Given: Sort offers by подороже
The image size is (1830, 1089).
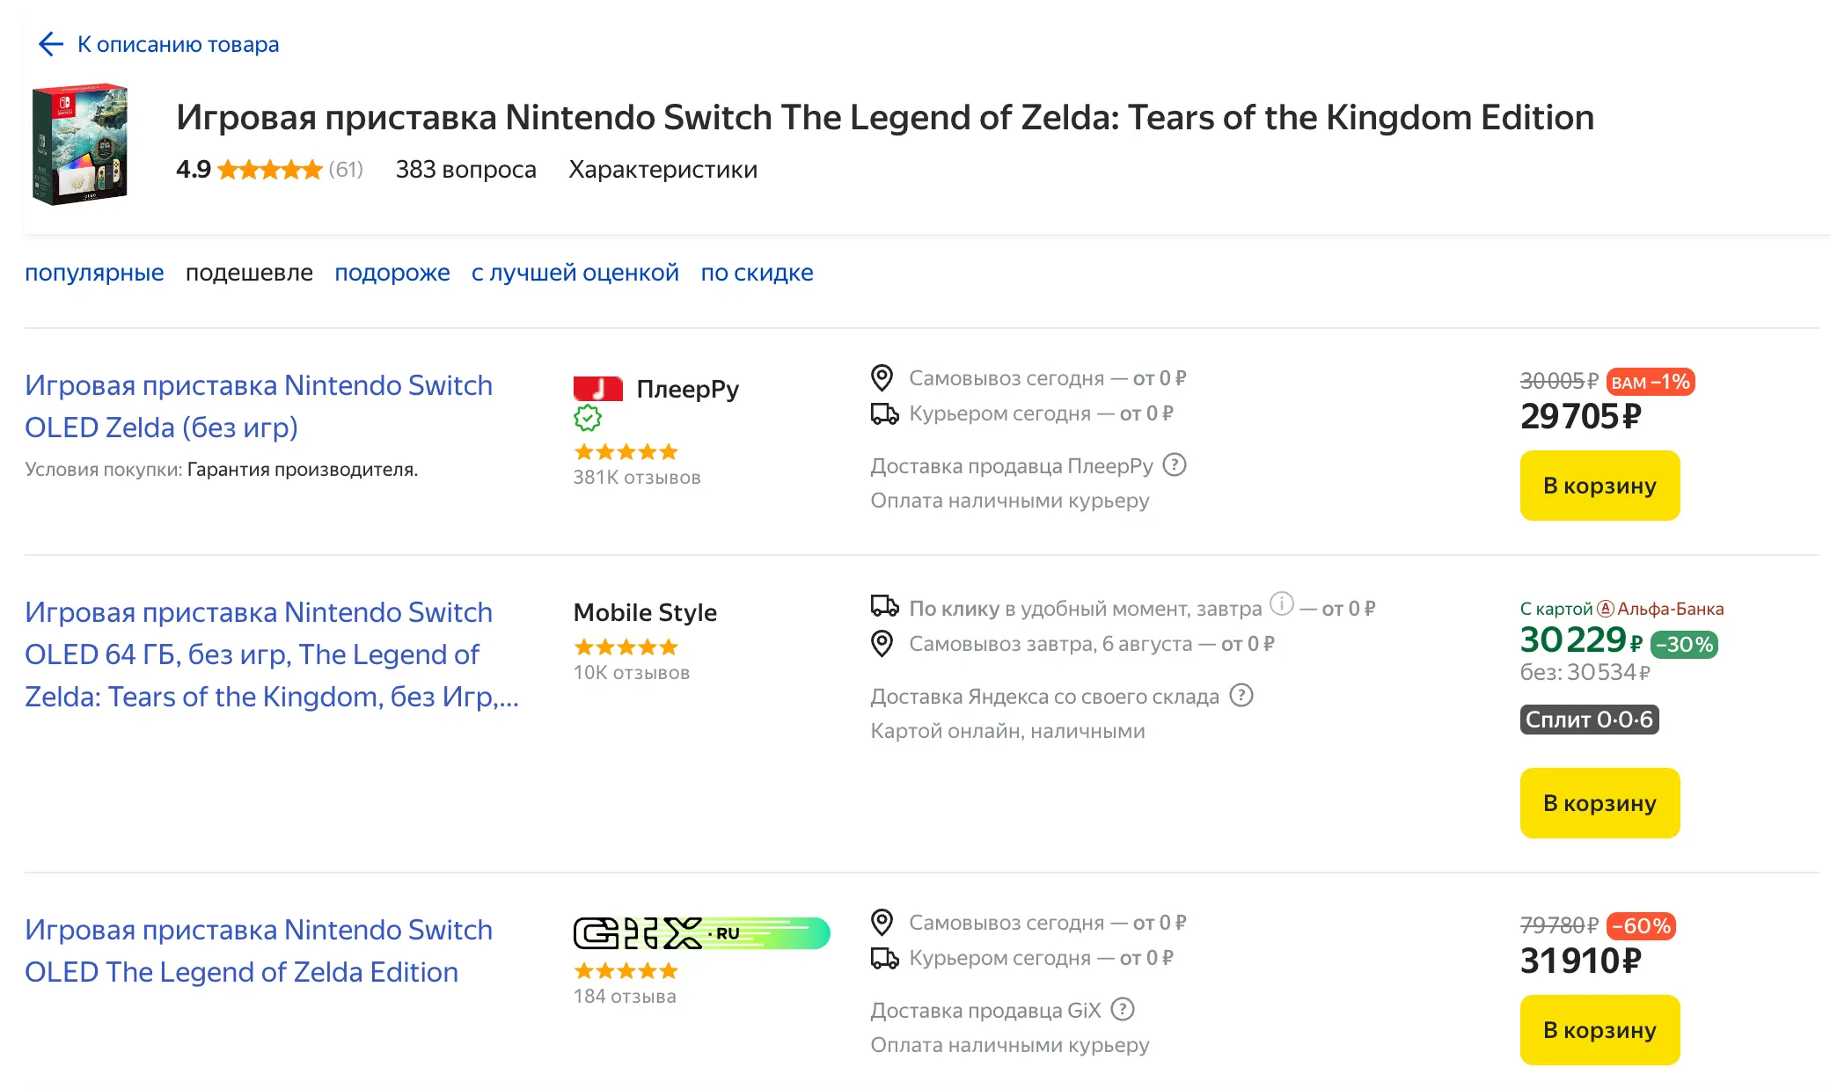Looking at the screenshot, I should click(392, 273).
